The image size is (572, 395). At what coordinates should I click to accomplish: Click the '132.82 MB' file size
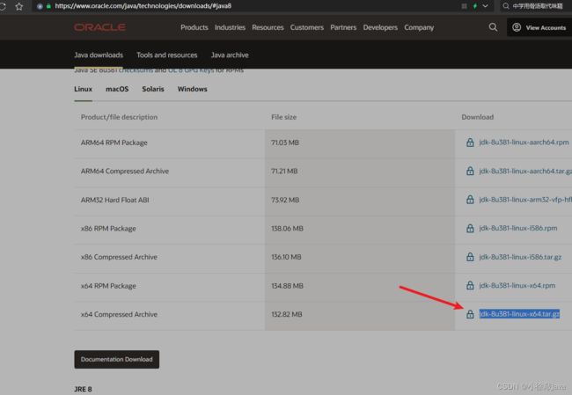pos(286,314)
